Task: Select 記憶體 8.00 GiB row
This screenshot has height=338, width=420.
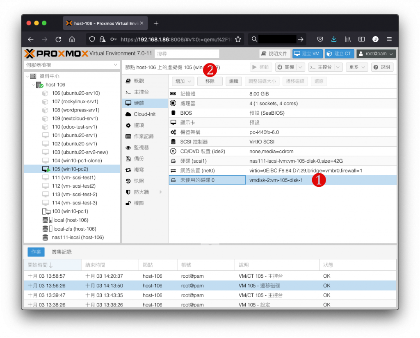Action: [x=283, y=94]
